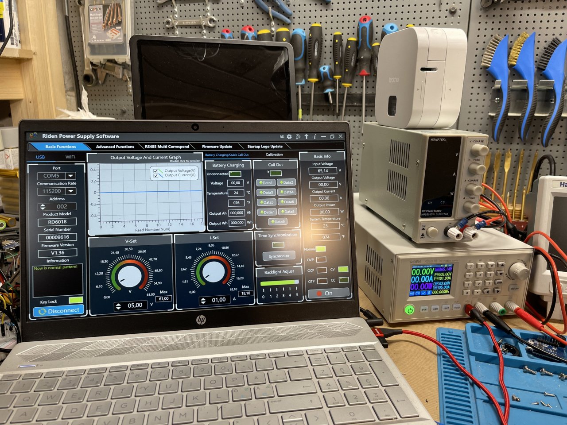Go to the Firmware Update tab
The height and width of the screenshot is (425, 567).
(217, 147)
